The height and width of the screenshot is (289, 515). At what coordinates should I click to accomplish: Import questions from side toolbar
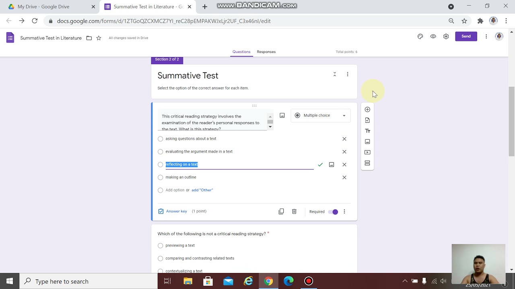click(367, 120)
